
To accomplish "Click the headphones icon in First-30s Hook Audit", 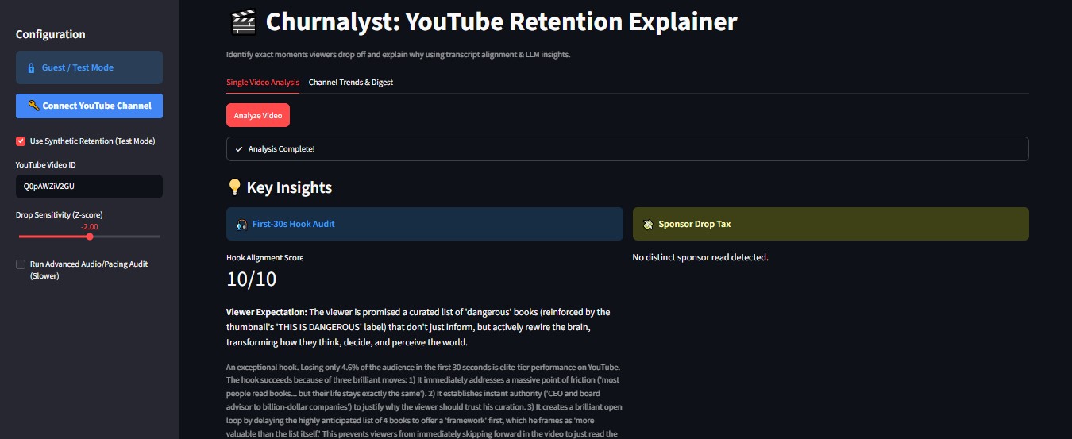I will [242, 225].
